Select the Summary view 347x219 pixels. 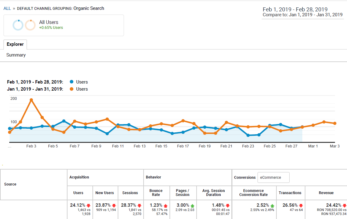pyautogui.click(x=16, y=55)
